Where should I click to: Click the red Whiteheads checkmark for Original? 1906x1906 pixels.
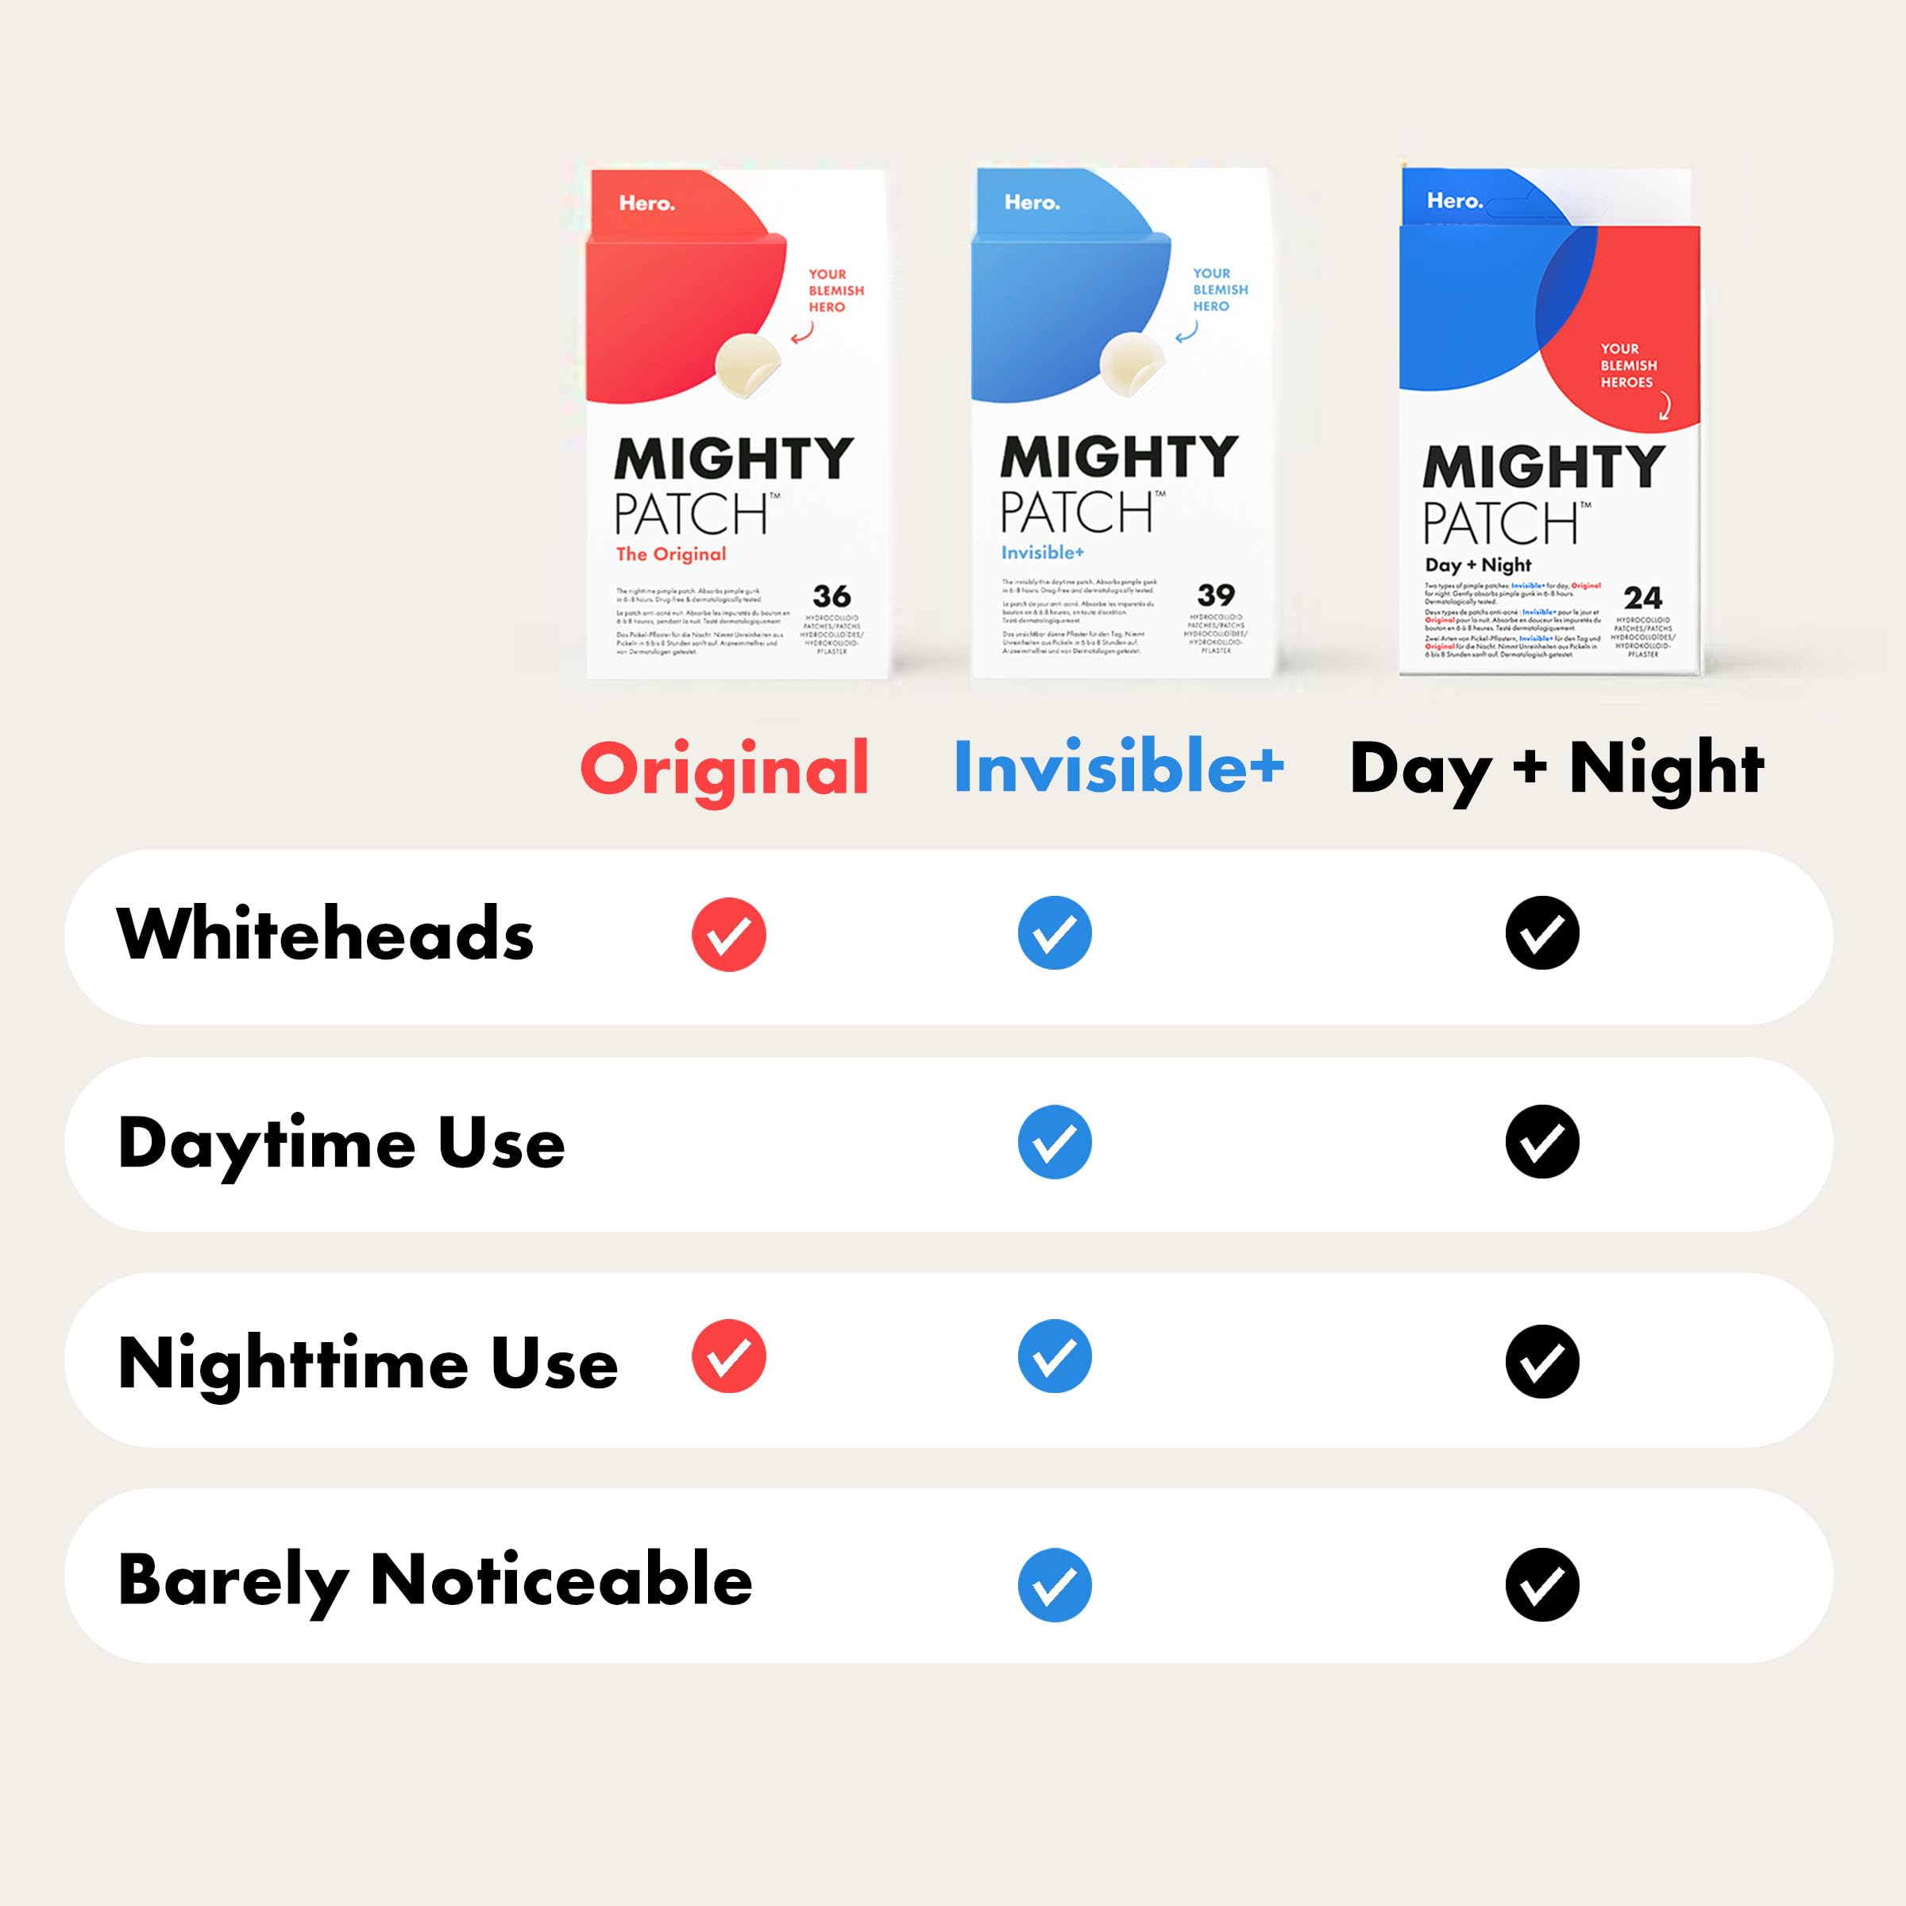(x=728, y=934)
